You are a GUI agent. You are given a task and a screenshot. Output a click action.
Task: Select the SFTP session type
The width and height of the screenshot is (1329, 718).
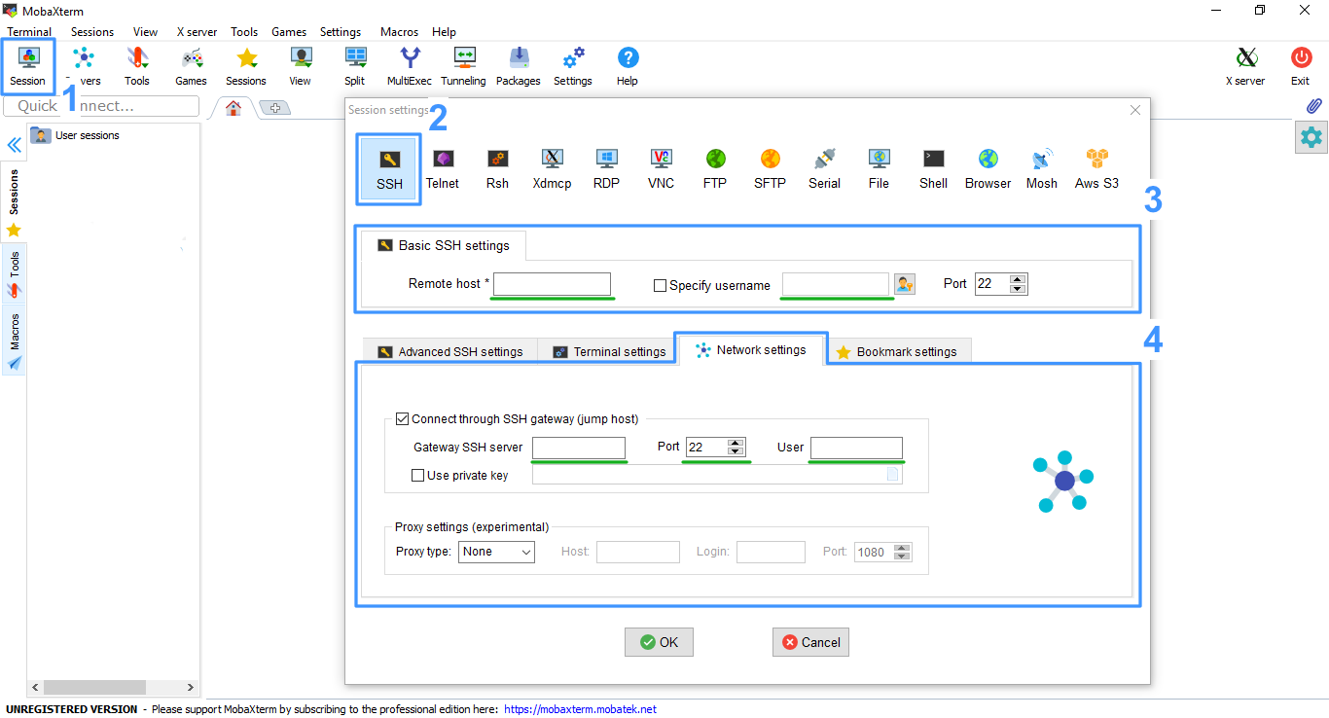pos(770,169)
